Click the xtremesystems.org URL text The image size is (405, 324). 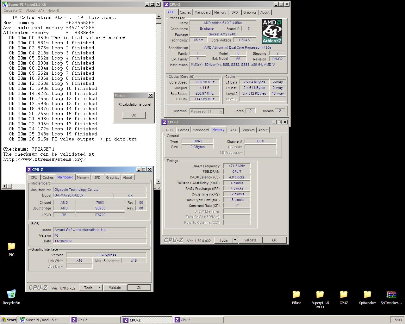44,159
